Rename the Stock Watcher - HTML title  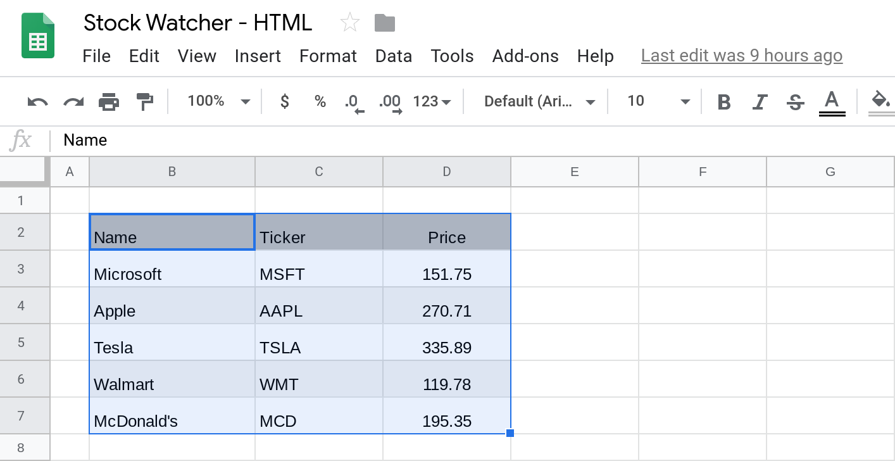tap(198, 23)
